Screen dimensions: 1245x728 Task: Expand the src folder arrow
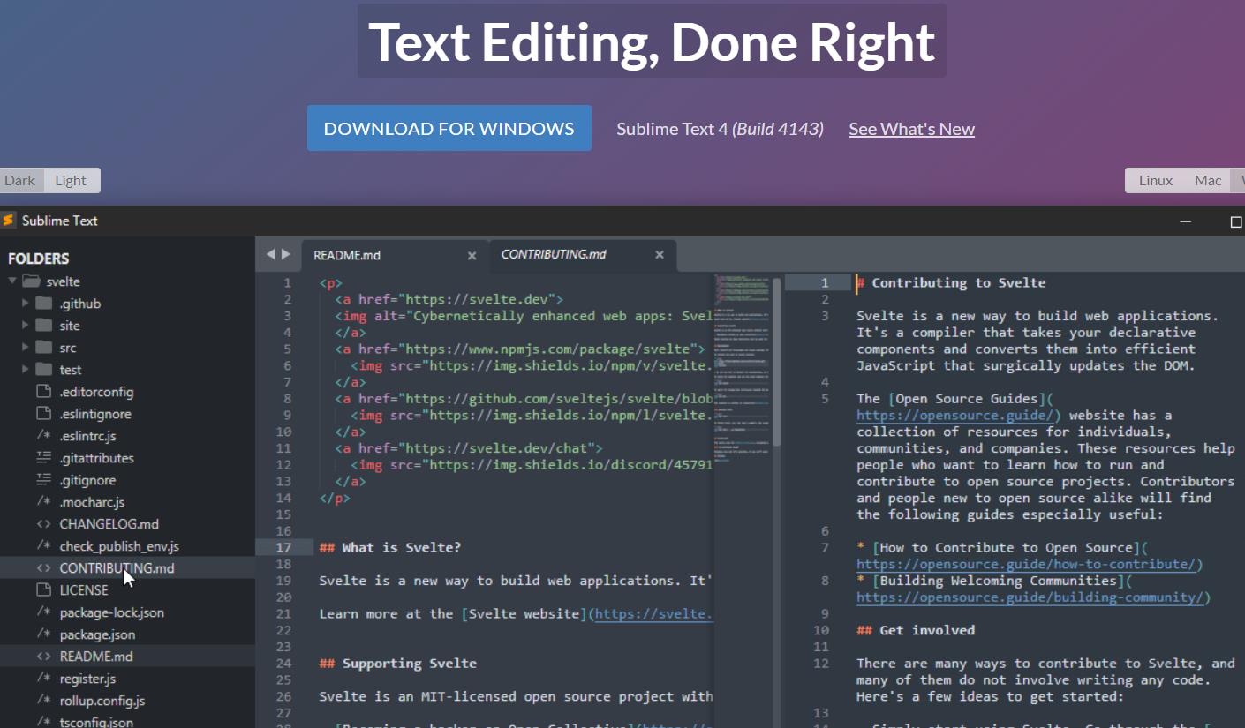(x=25, y=348)
